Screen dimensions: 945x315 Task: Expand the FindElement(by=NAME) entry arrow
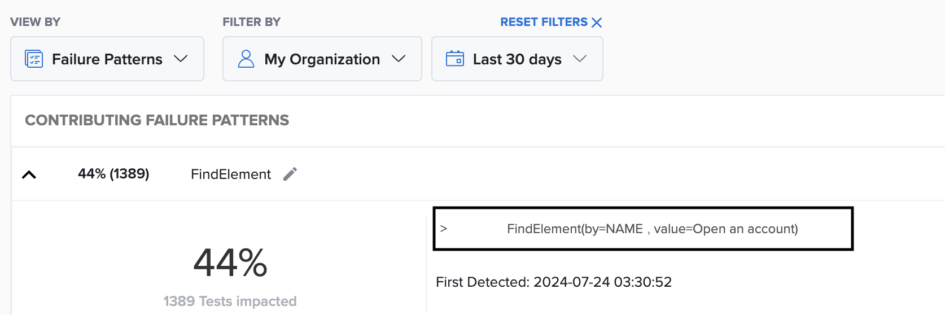point(444,229)
